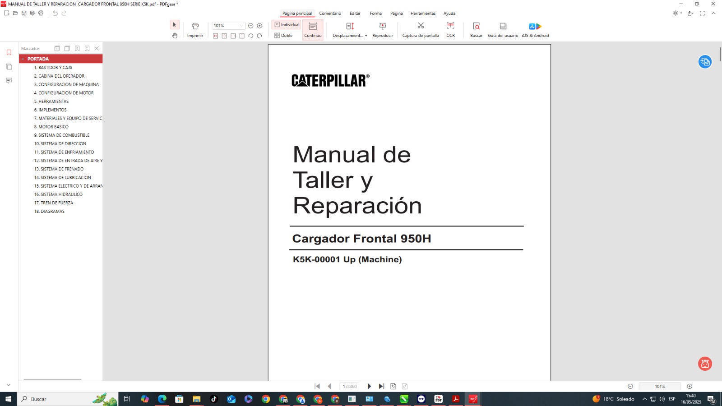Open a file via folder icon

[15, 13]
